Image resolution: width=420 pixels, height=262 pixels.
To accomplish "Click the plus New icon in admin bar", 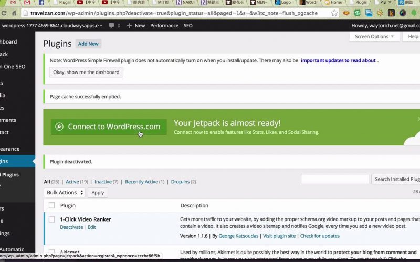I will pos(129,25).
